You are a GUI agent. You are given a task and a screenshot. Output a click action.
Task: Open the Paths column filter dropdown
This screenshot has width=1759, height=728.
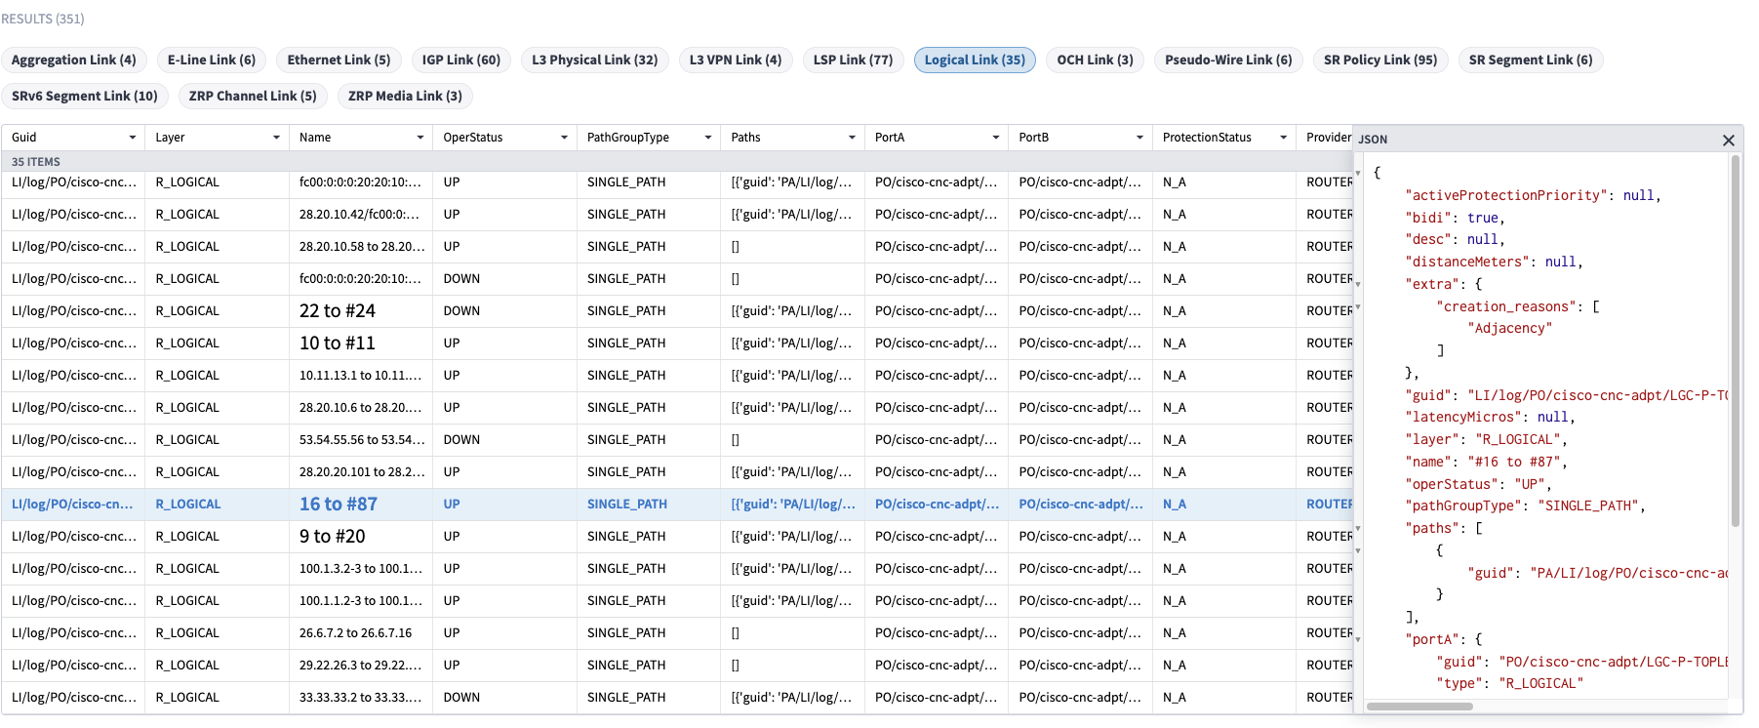pos(852,138)
